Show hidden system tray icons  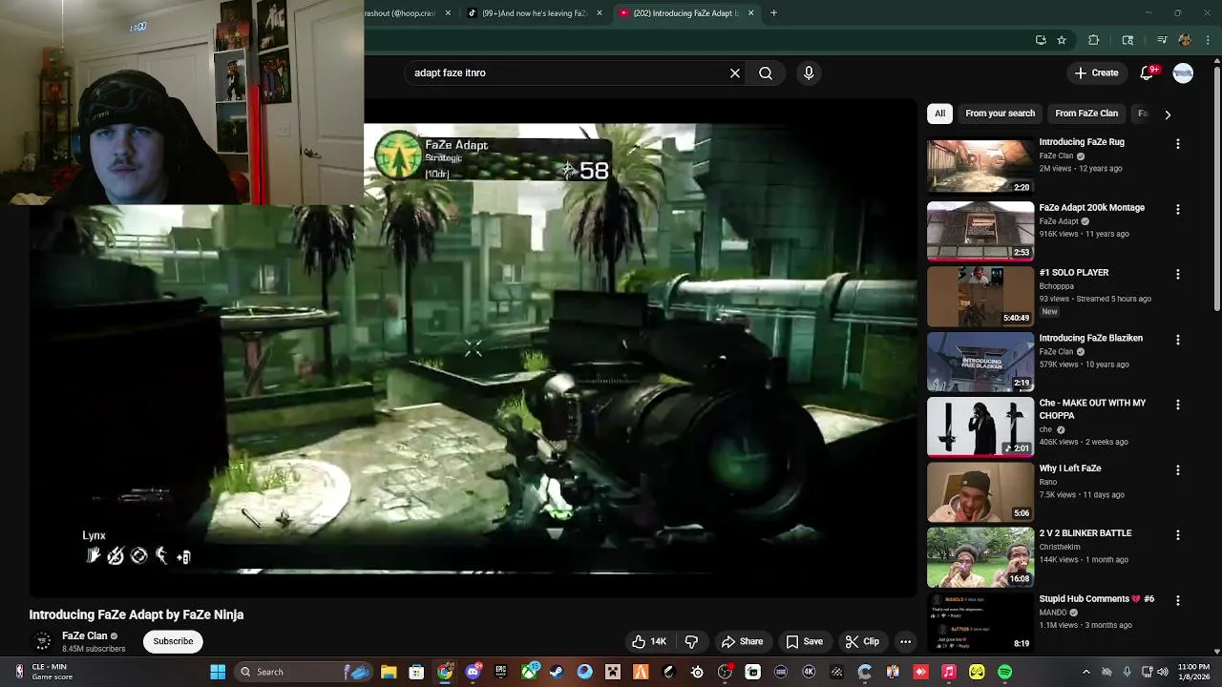pyautogui.click(x=1085, y=672)
